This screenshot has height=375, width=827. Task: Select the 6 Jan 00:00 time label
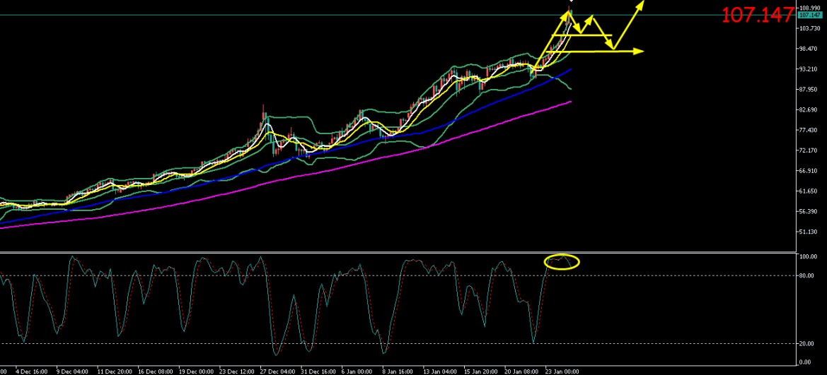tap(356, 370)
